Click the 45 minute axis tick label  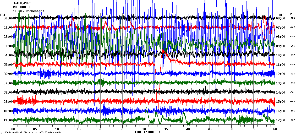pos(210,129)
